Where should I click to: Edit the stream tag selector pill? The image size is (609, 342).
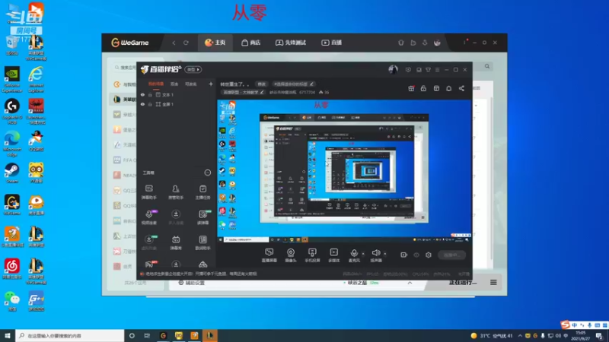point(294,84)
